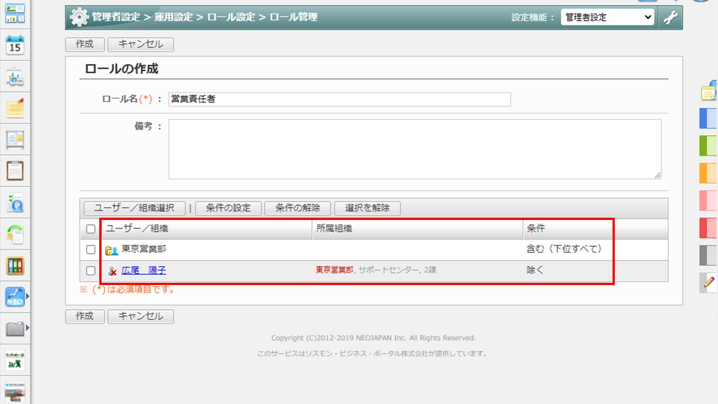The height and width of the screenshot is (404, 718).
Task: Expand the folder icon submenu arrow
Action: click(x=27, y=328)
